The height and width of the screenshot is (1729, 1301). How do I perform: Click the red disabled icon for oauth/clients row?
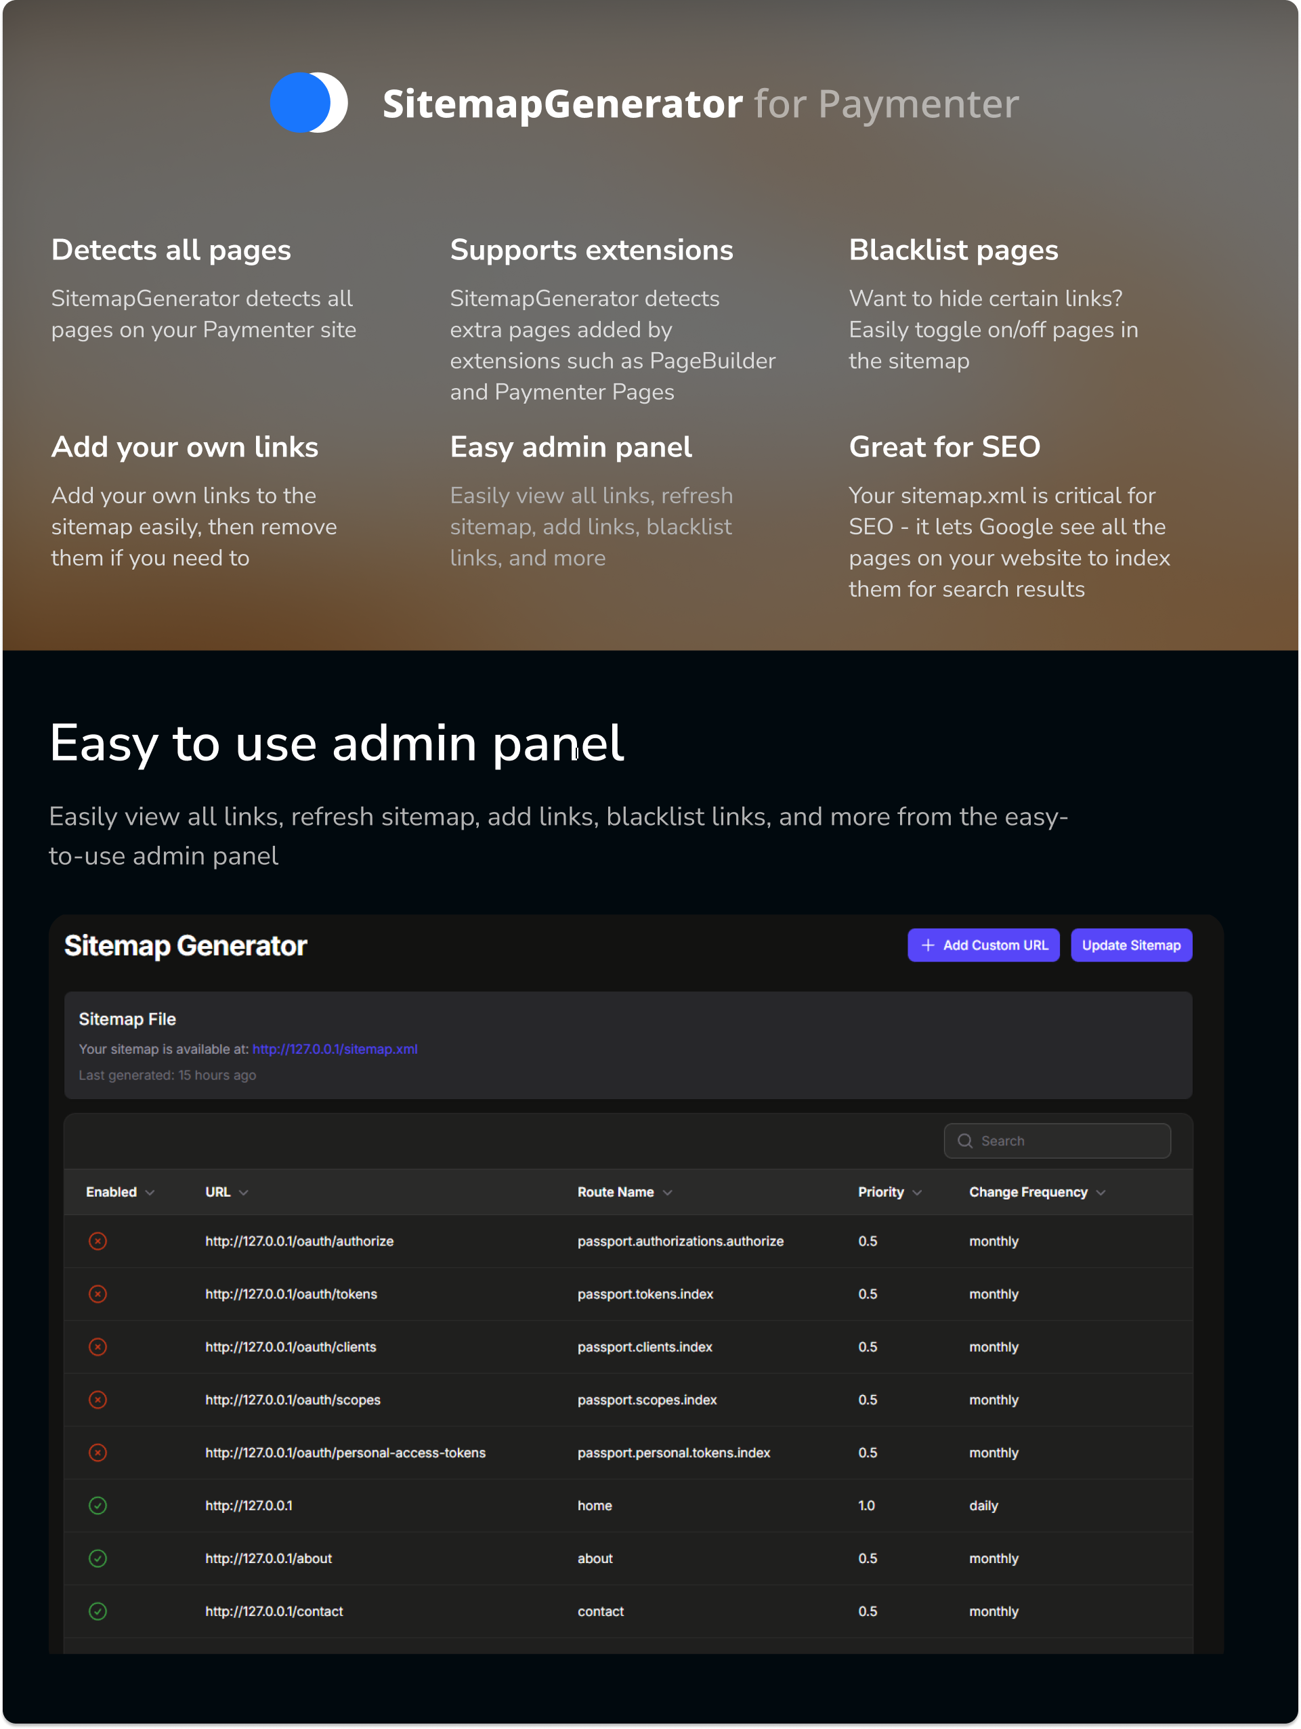(98, 1347)
